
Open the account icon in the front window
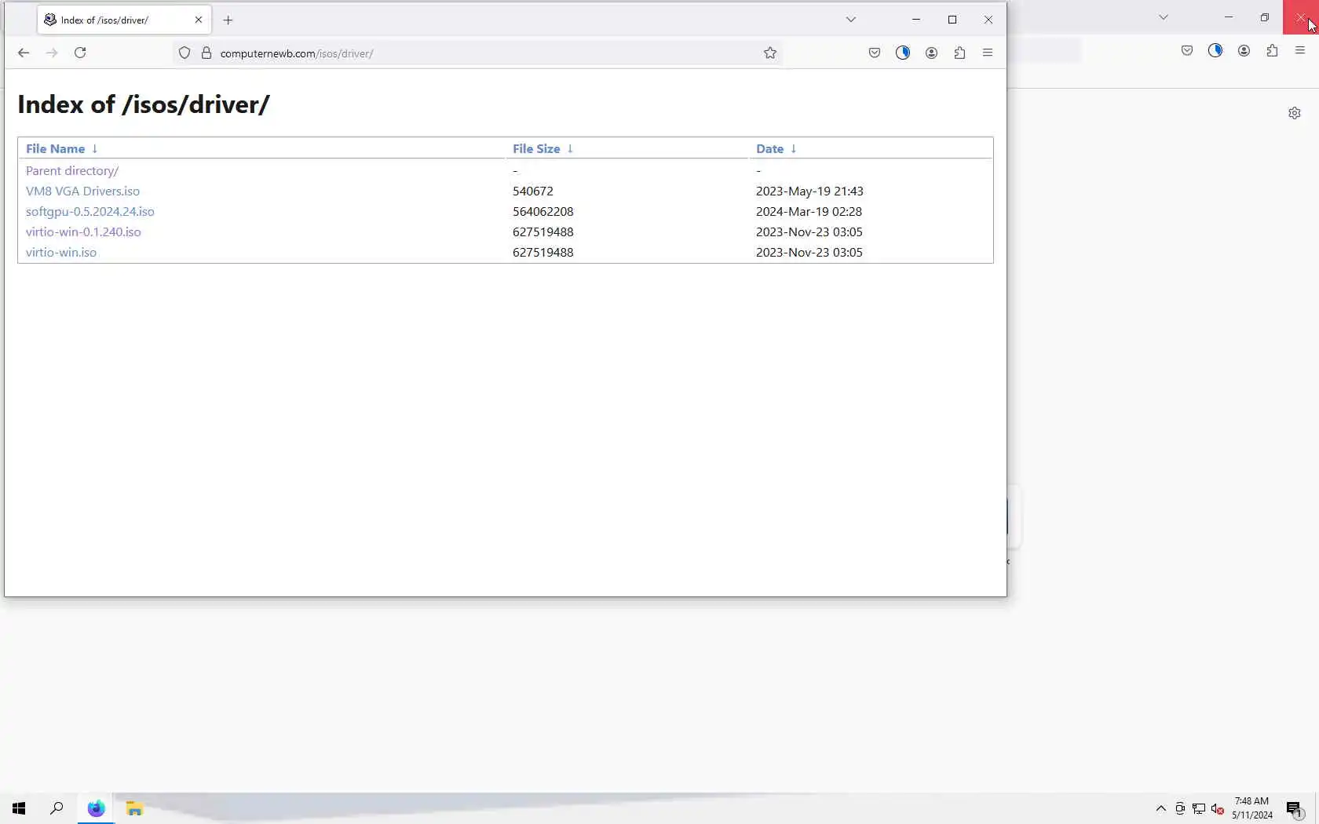[x=931, y=53]
